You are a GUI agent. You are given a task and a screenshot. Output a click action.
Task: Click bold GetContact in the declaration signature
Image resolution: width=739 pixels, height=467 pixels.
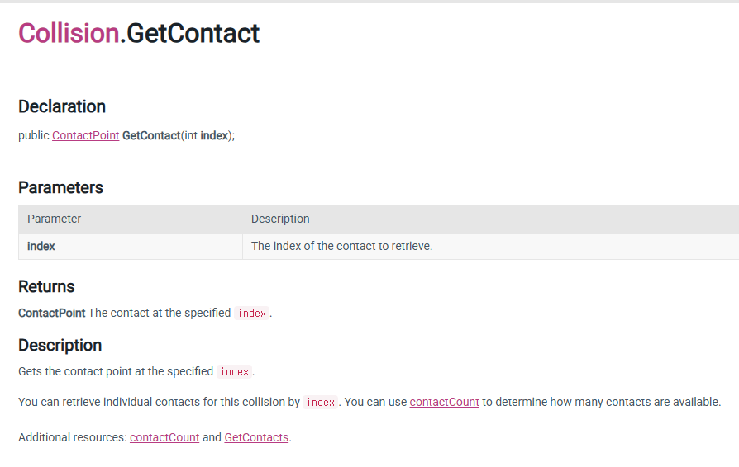(x=151, y=135)
